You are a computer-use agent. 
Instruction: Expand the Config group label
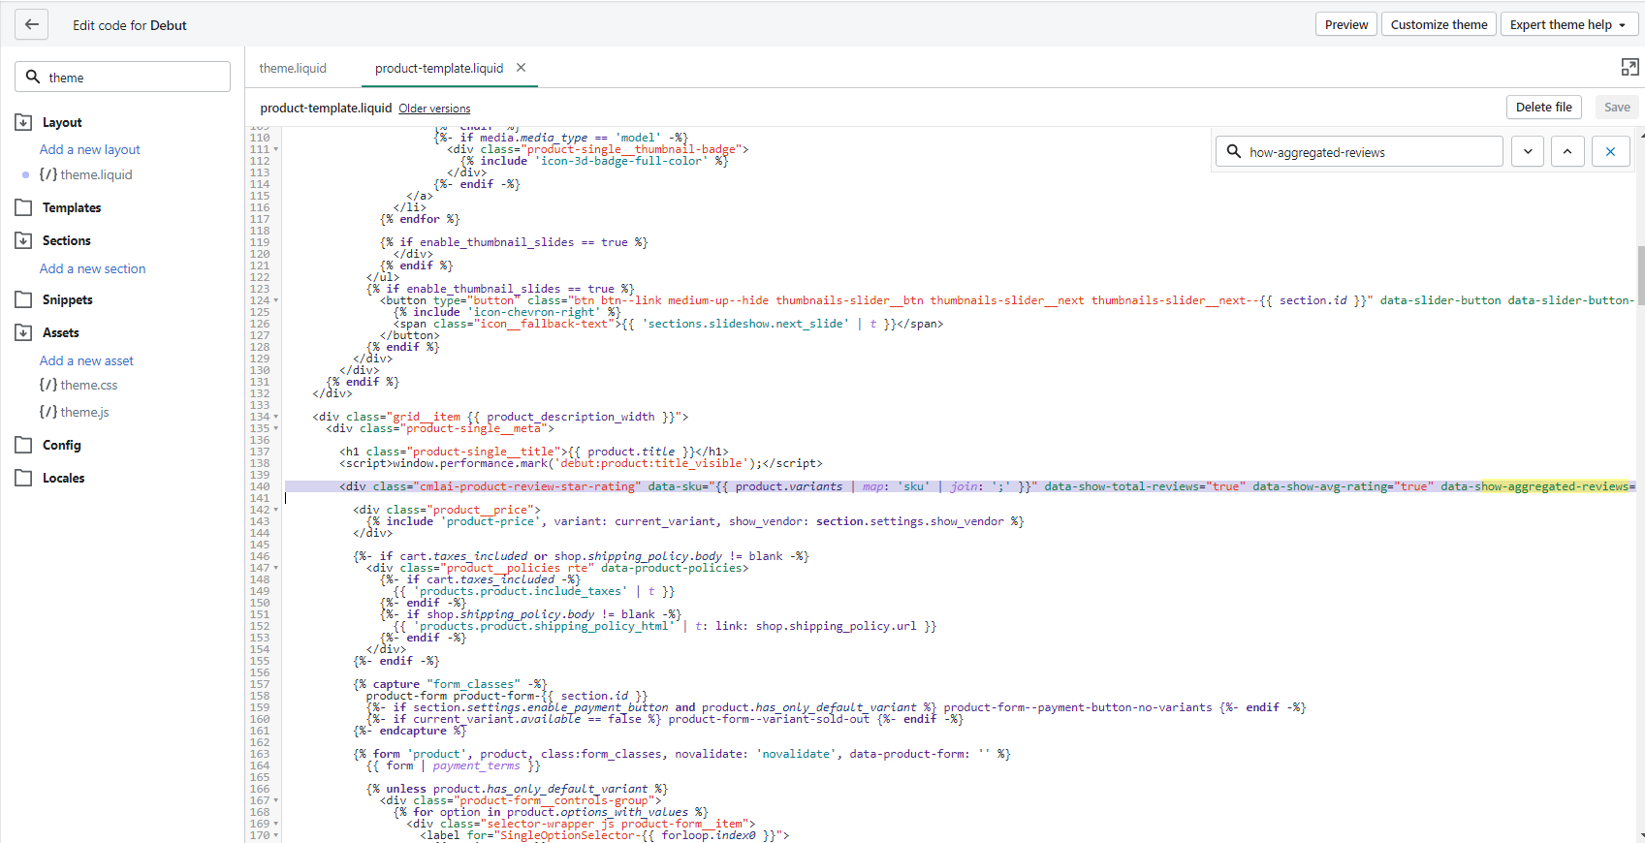62,445
